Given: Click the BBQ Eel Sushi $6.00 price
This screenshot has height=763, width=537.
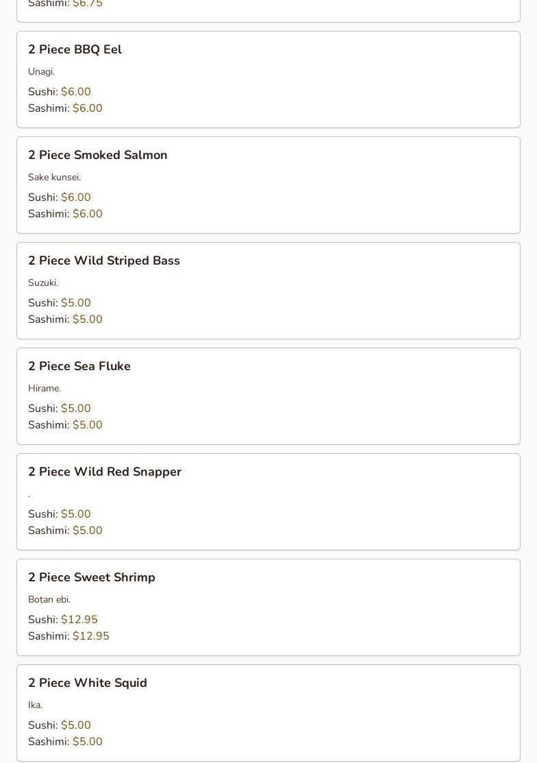Looking at the screenshot, I should 75,92.
